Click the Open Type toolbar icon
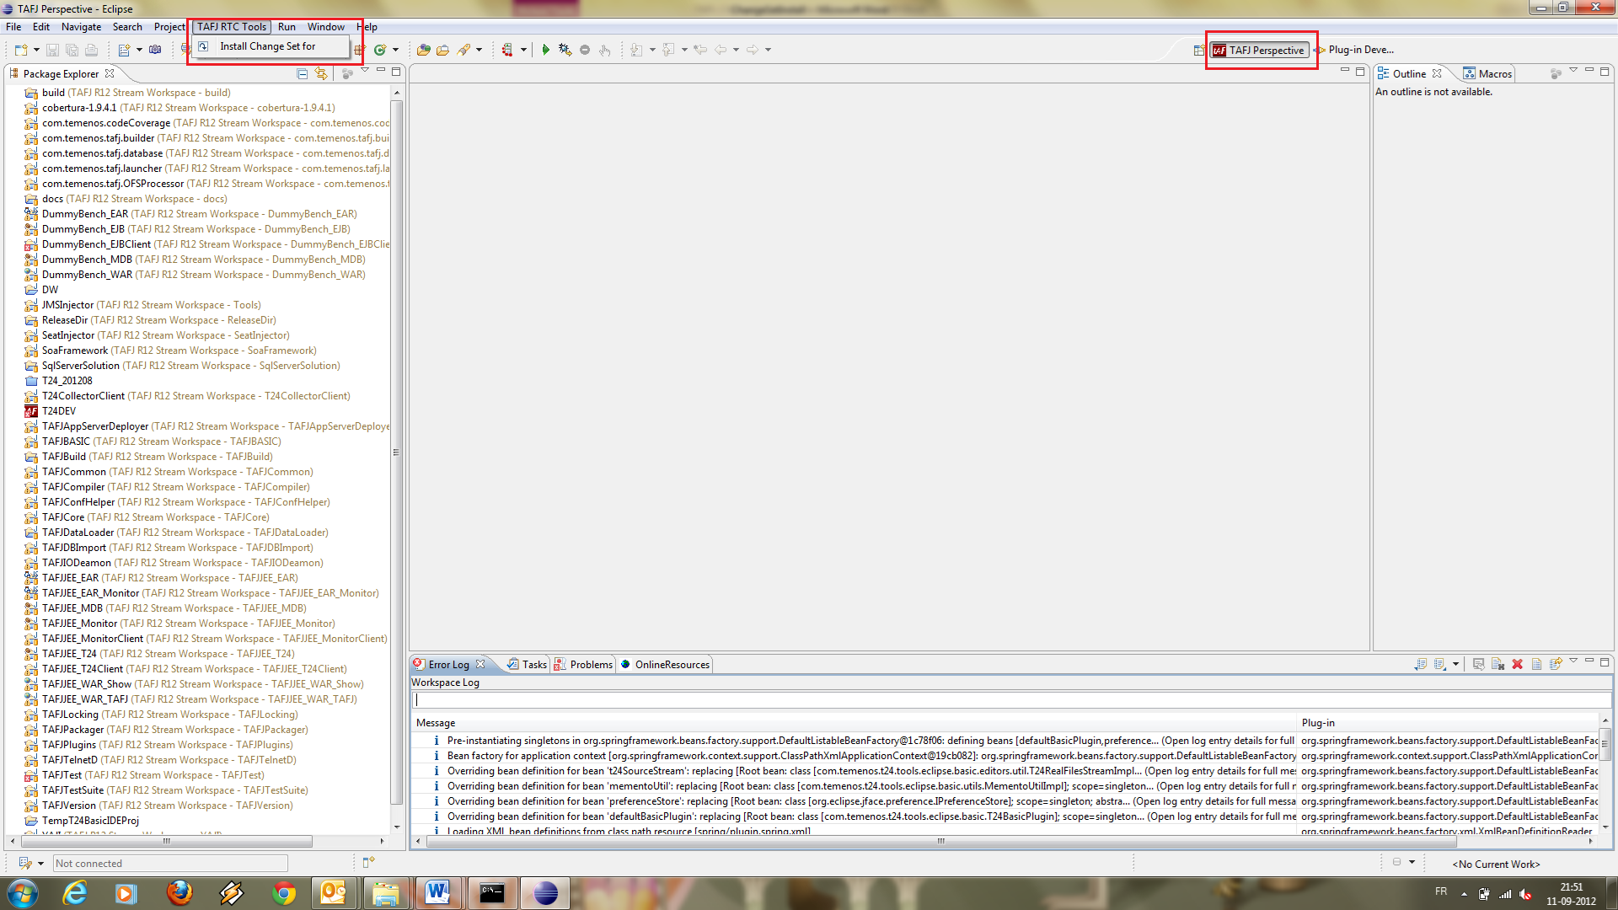 pos(423,51)
